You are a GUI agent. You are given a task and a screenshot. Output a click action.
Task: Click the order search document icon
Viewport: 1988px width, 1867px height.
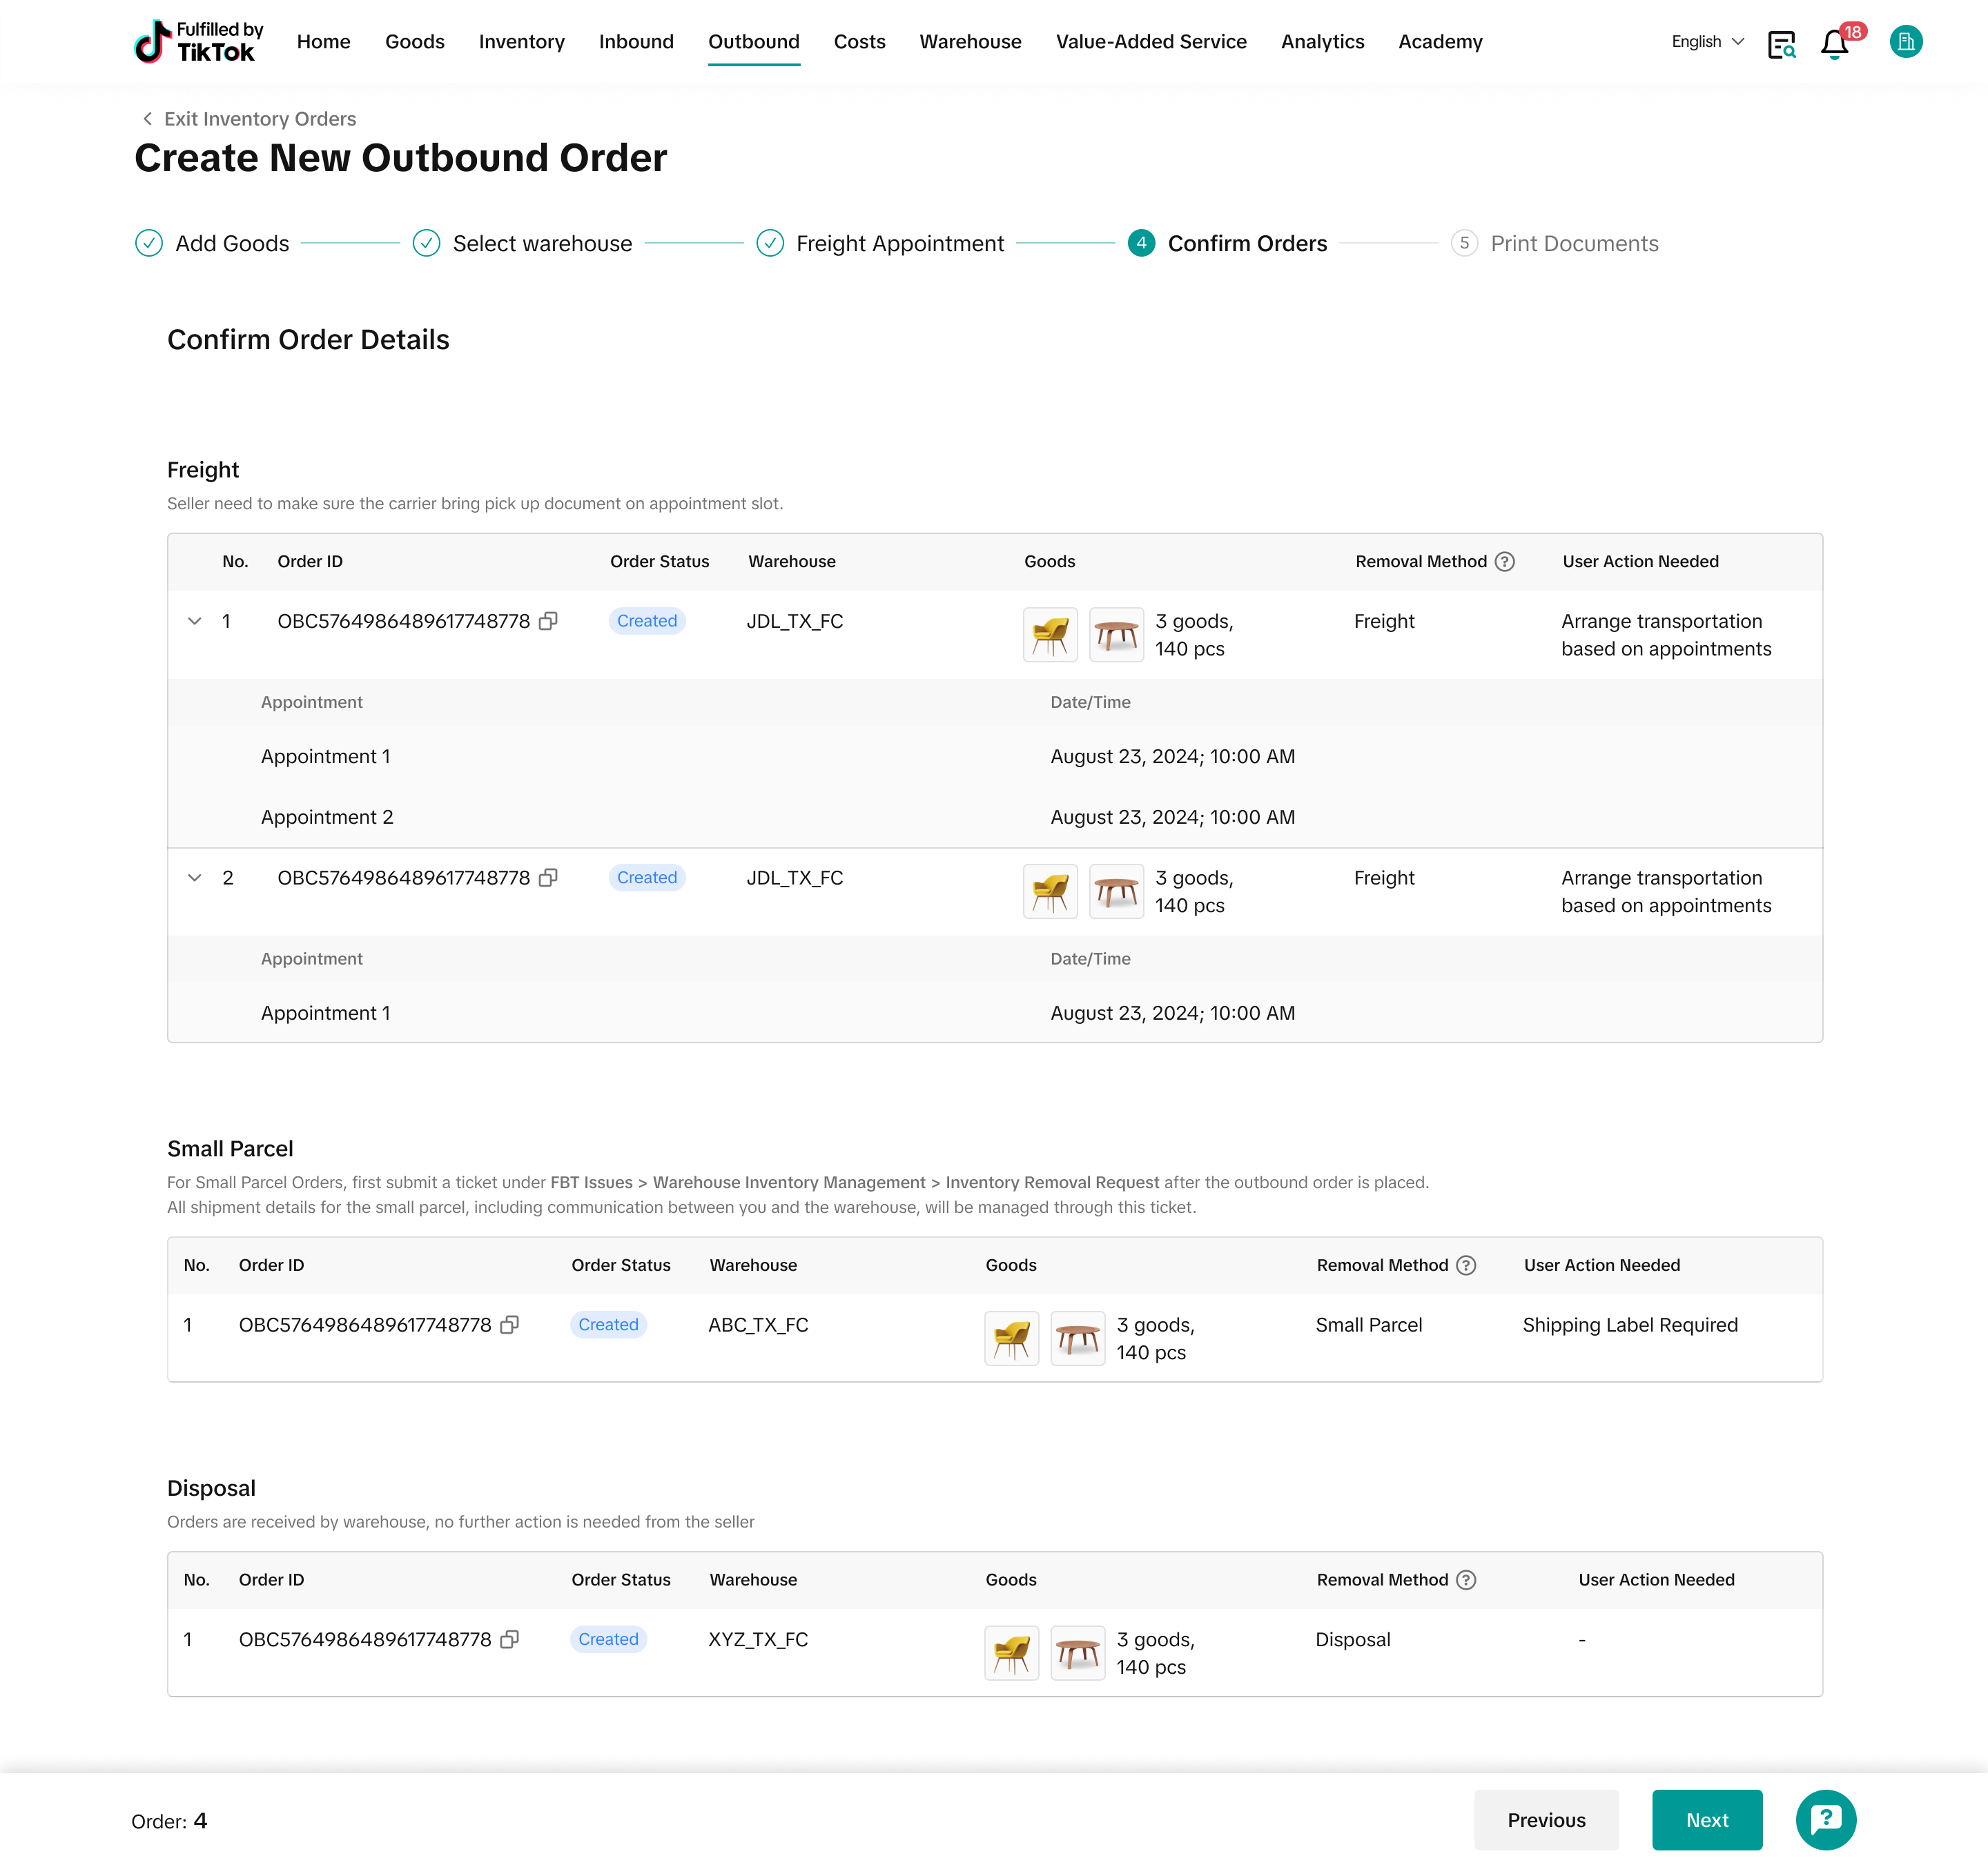pyautogui.click(x=1781, y=44)
